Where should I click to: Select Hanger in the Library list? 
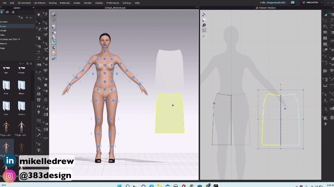click(x=3, y=30)
